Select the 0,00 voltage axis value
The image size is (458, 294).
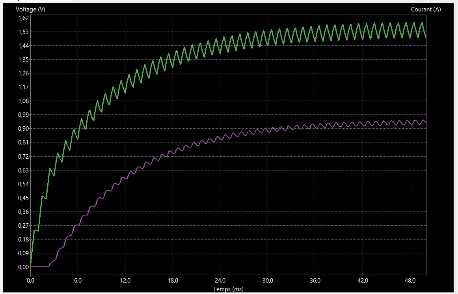[23, 267]
